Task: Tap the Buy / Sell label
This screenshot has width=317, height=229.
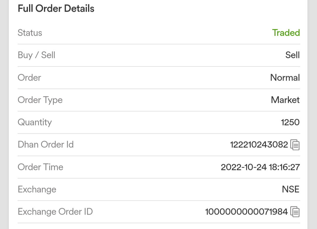Action: (36, 55)
